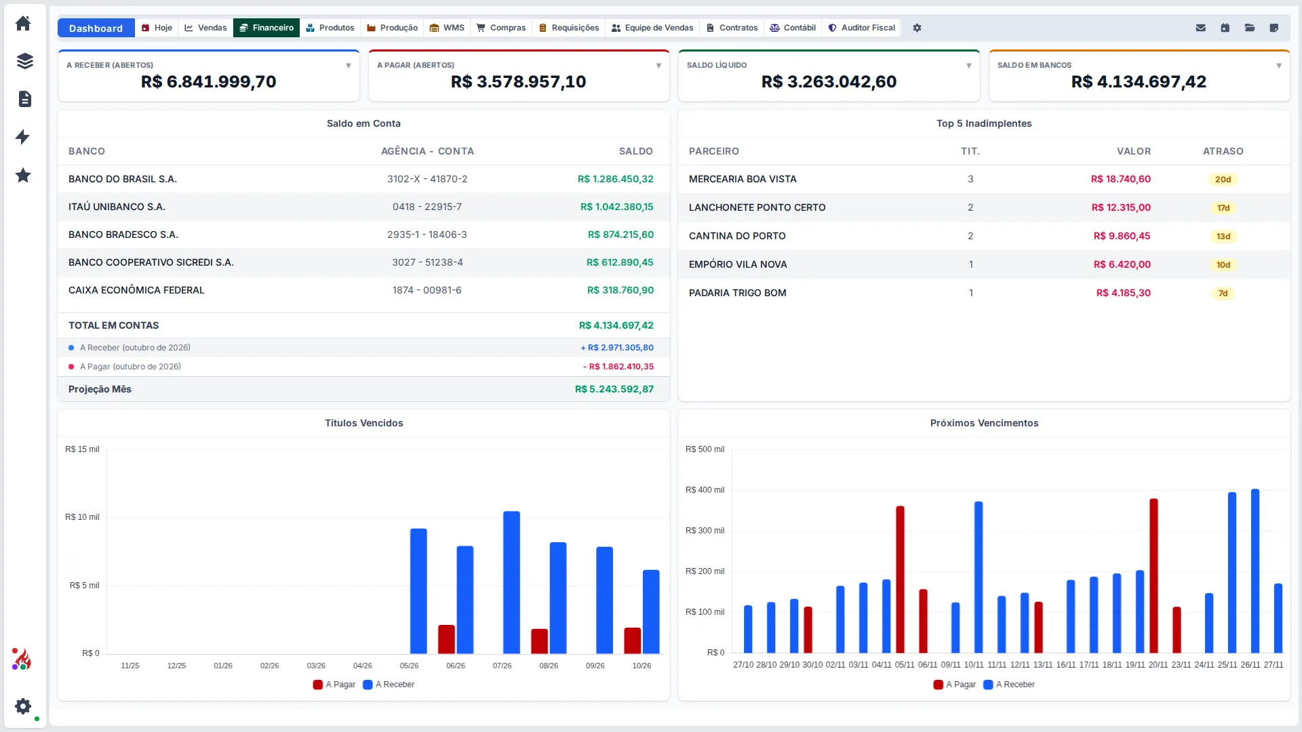The width and height of the screenshot is (1302, 732).
Task: Open Padaria Trigo Bom defaulter row
Action: tap(984, 293)
